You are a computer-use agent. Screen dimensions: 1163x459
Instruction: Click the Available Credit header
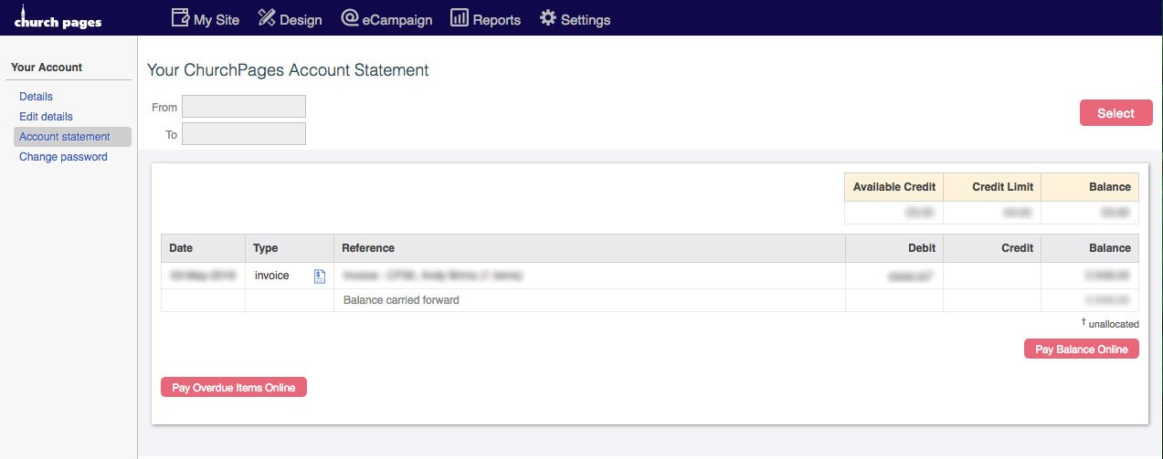tap(894, 187)
